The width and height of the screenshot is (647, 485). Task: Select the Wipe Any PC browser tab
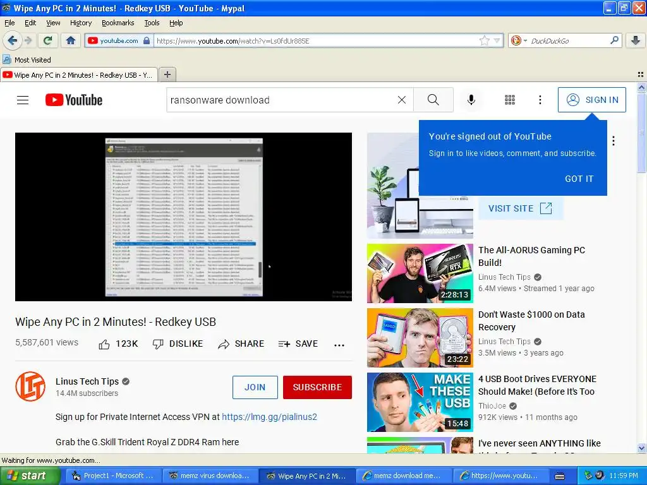tap(79, 75)
